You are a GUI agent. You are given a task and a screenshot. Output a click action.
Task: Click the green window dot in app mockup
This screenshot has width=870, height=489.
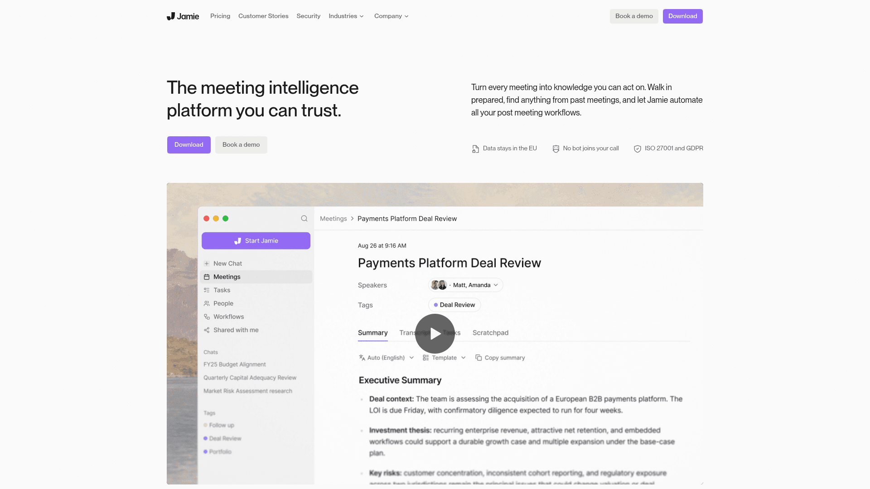point(226,219)
